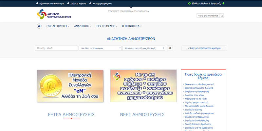This screenshot has height=131, width=262.
Task: Click the leaf icon before Χρήσιμα κείμενα
Action: coord(68,3)
